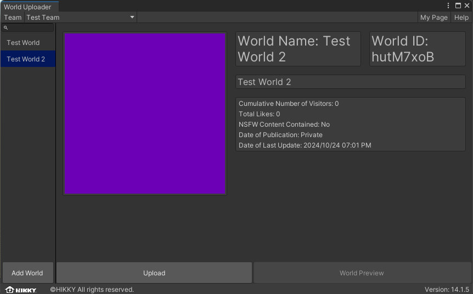Click the World ID hutM7xoB box
The width and height of the screenshot is (473, 294).
(x=417, y=49)
